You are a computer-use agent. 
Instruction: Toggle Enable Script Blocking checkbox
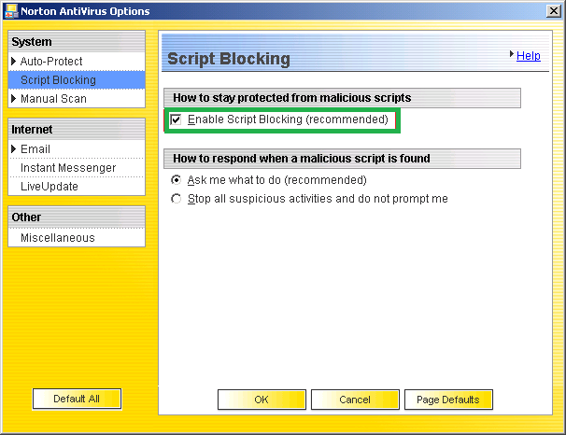pyautogui.click(x=176, y=119)
